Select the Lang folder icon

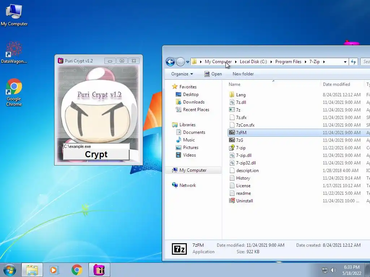(x=232, y=95)
